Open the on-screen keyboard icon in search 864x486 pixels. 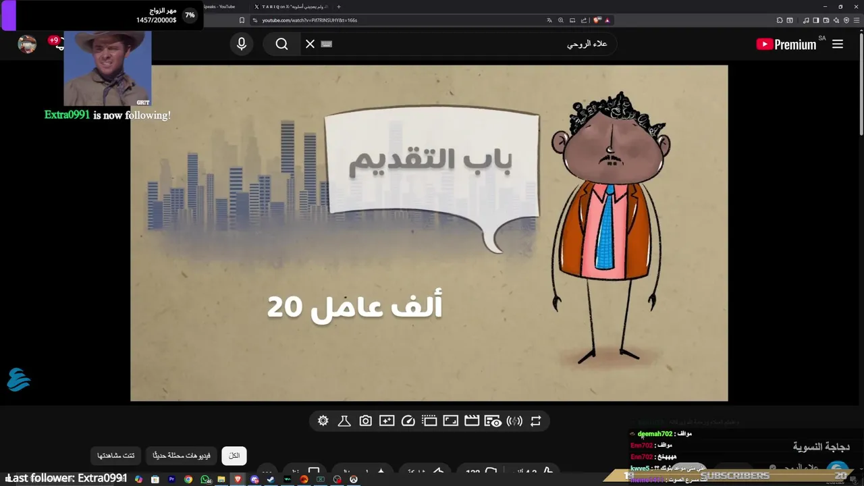pyautogui.click(x=327, y=44)
